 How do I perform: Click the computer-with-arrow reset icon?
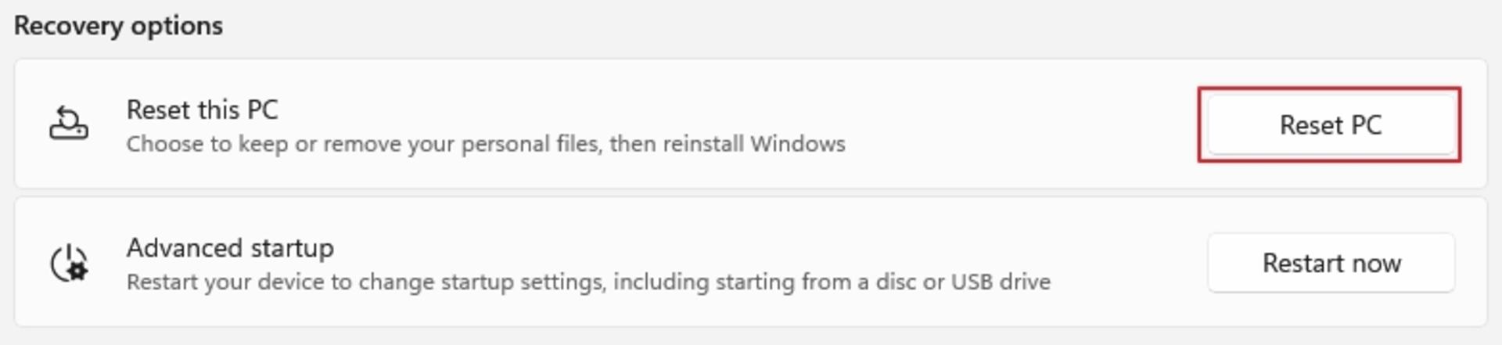tap(69, 124)
